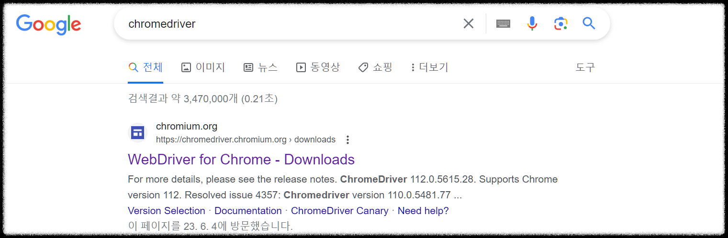
Task: Switch to the 뉴스 tab
Action: click(x=260, y=67)
